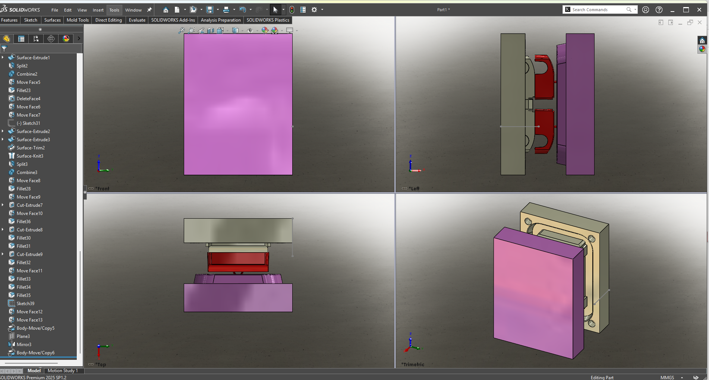
Task: Open the PropertyManager tab icon
Action: (x=21, y=39)
